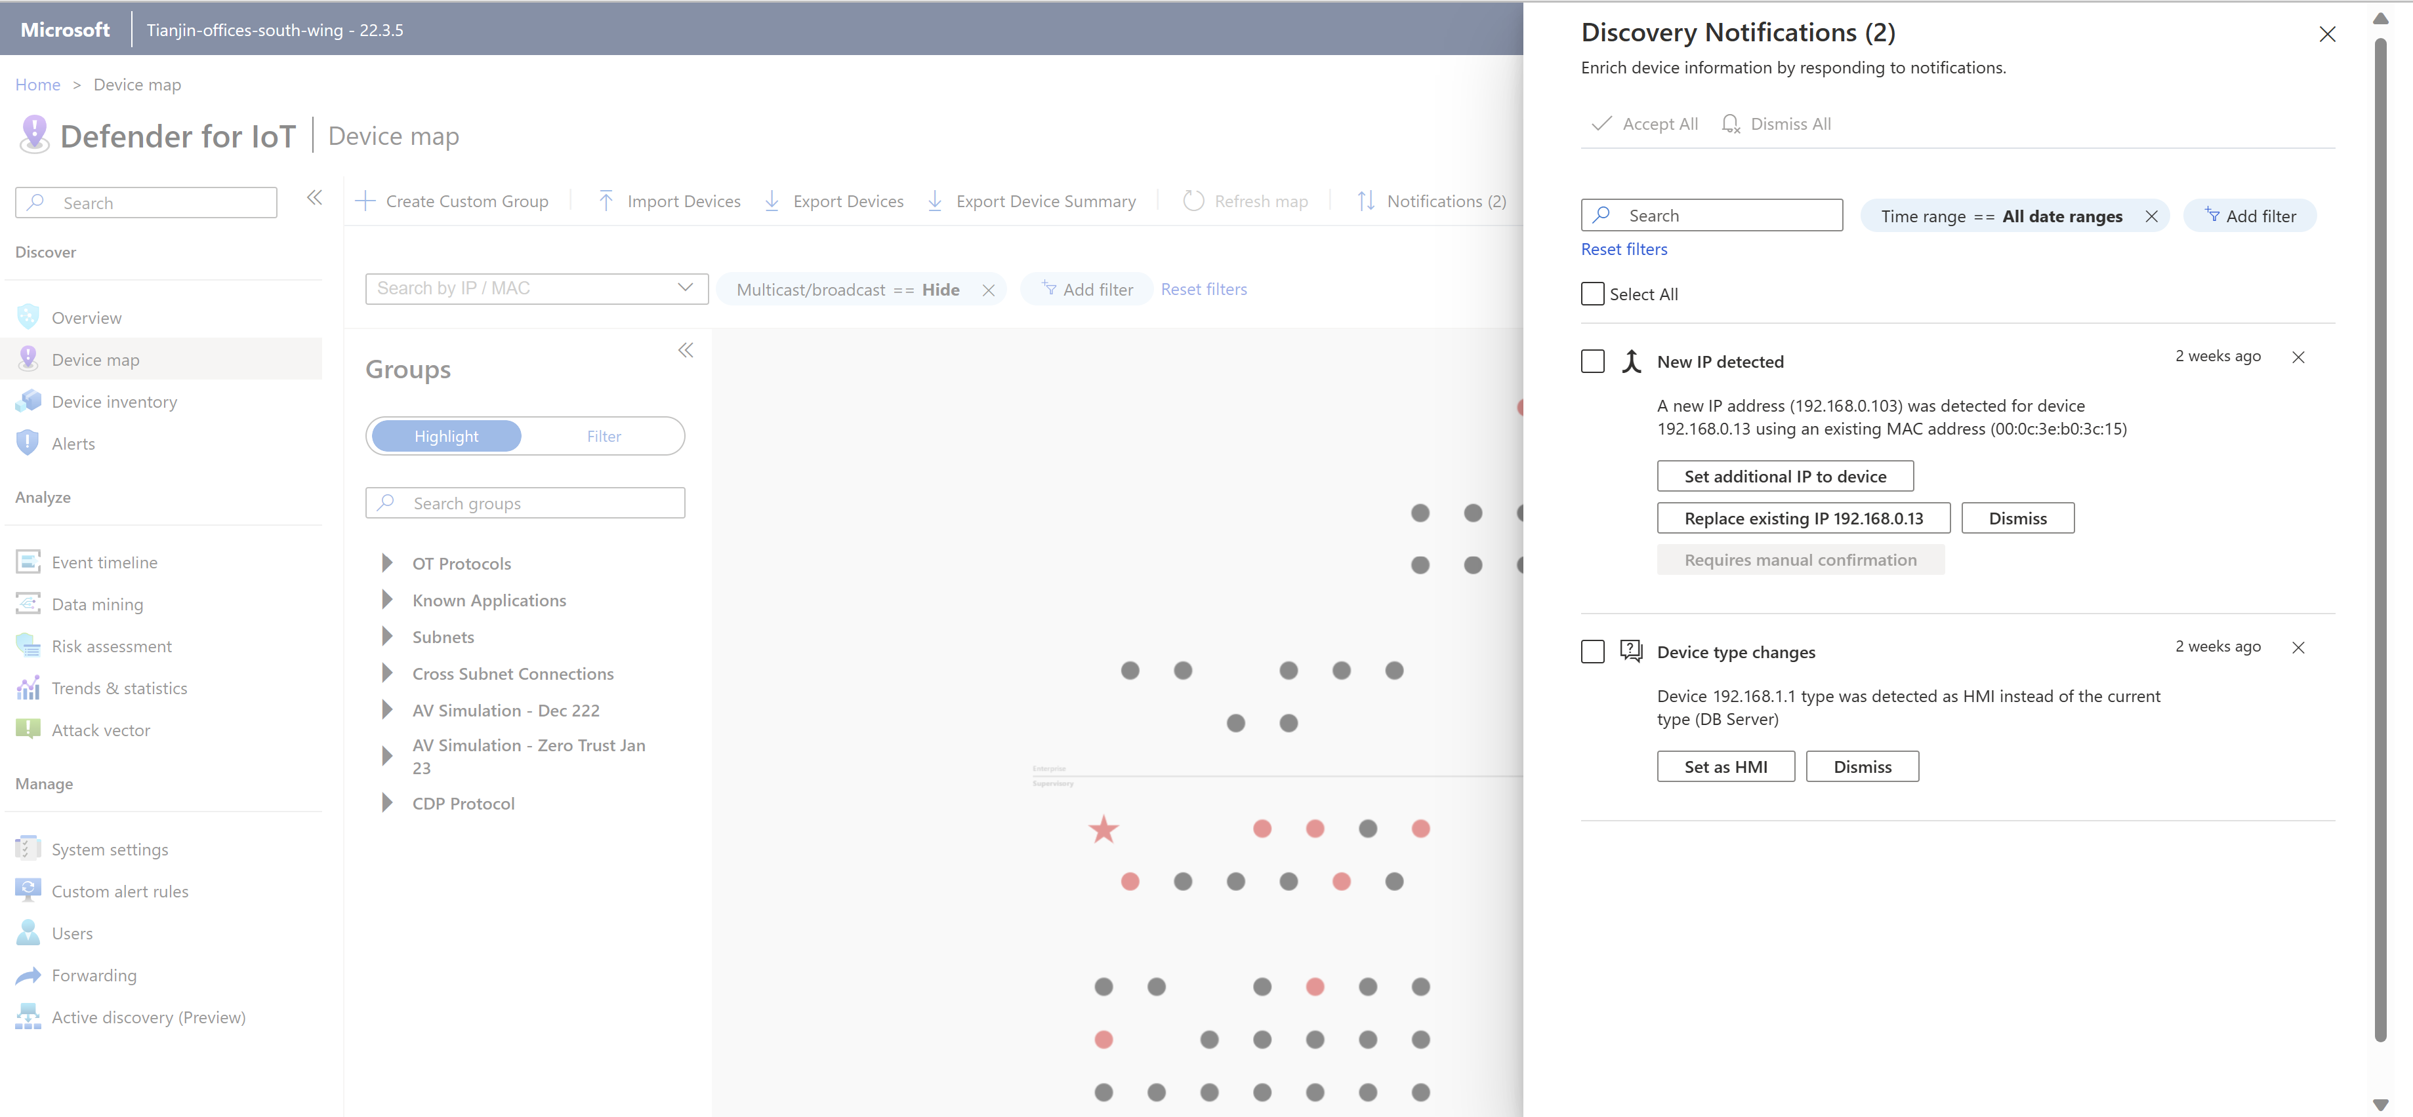Open Event timeline via its icon
Screen dimensions: 2413x1117
(x=28, y=562)
